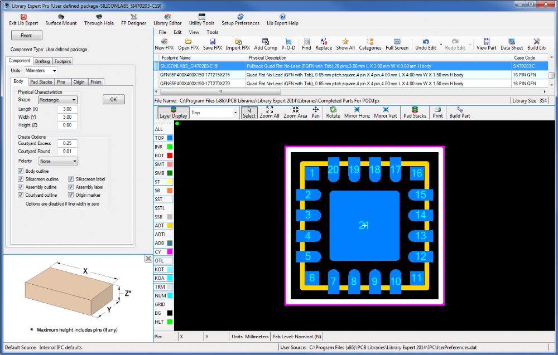Toggle Courtyard outline checkbox
This screenshot has width=558, height=355.
[21, 194]
